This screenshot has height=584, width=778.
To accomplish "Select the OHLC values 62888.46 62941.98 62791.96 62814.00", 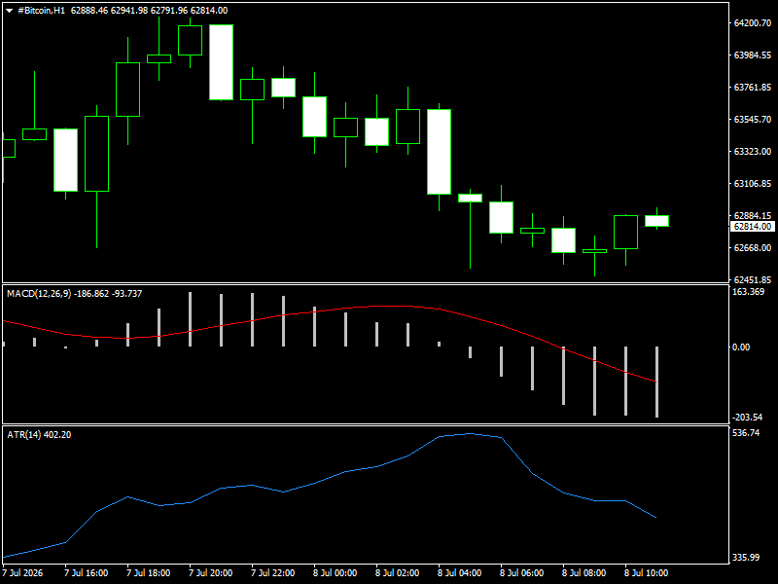I will point(150,11).
